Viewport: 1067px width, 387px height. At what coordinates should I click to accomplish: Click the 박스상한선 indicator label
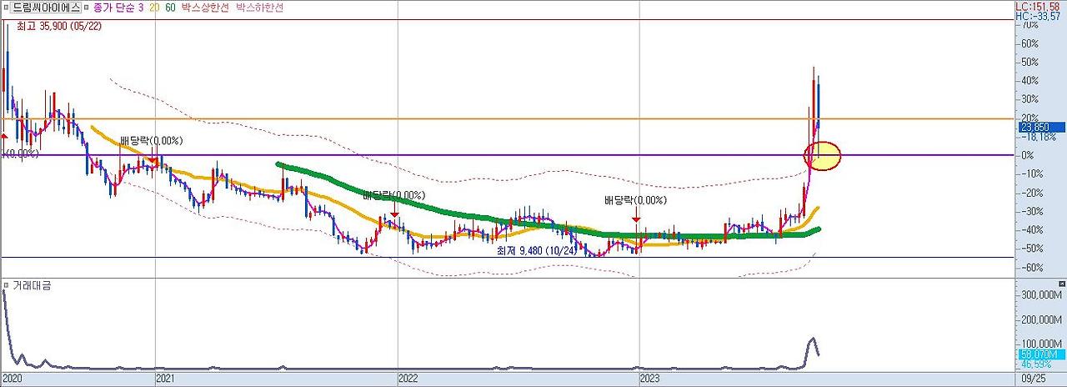(205, 6)
